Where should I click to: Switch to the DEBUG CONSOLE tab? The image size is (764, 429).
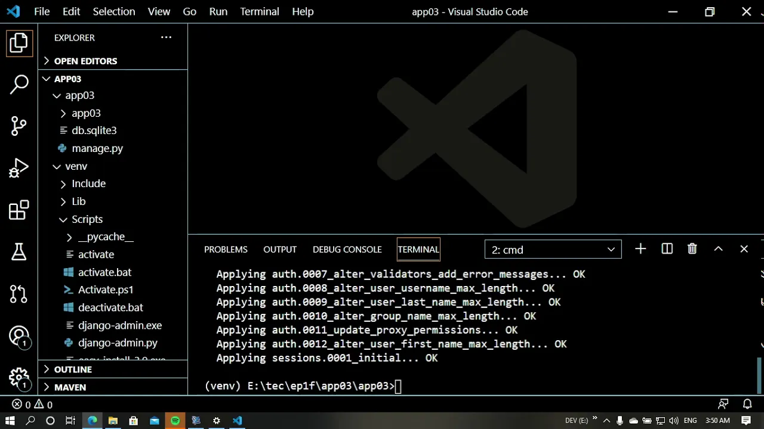[x=347, y=249]
